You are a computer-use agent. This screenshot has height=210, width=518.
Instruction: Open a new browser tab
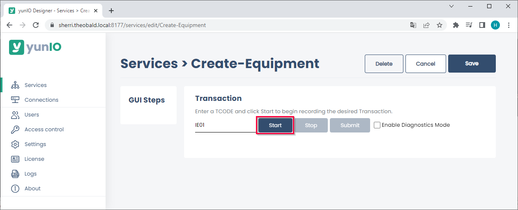point(111,11)
